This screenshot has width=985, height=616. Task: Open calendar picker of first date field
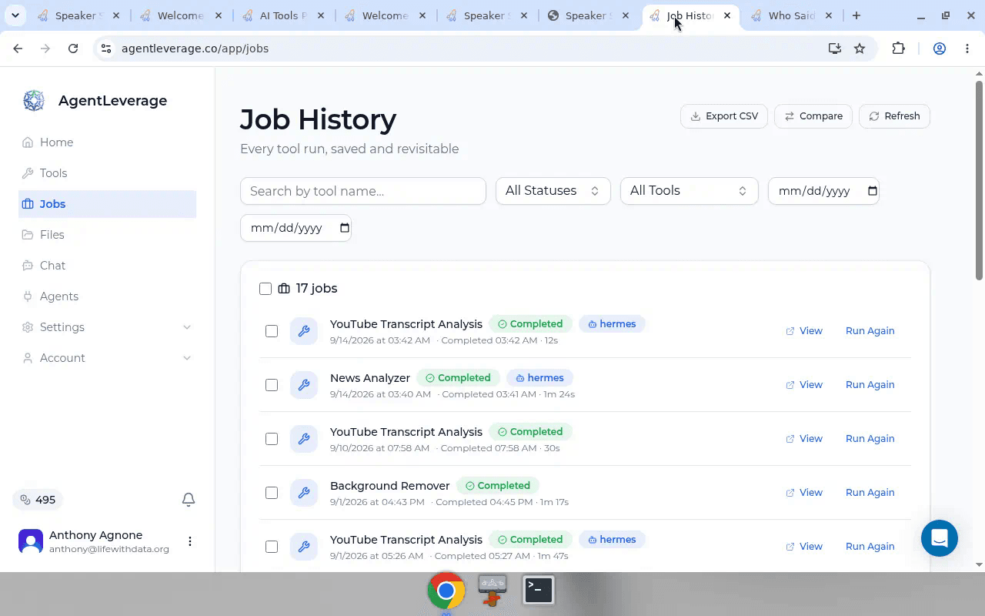(873, 191)
